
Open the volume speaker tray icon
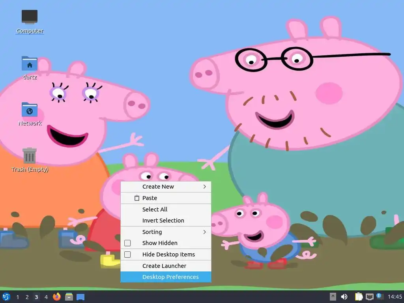point(344,297)
